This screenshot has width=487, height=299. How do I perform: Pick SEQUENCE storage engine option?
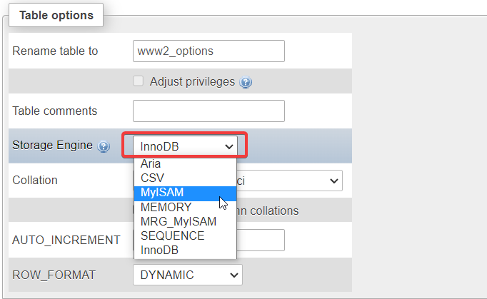(x=185, y=235)
